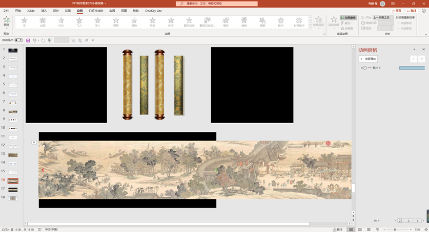Toggle the Animation Pane button
429x232 pixels.
point(348,17)
